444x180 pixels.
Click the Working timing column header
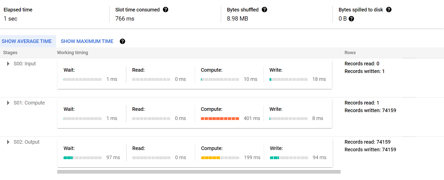[72, 53]
